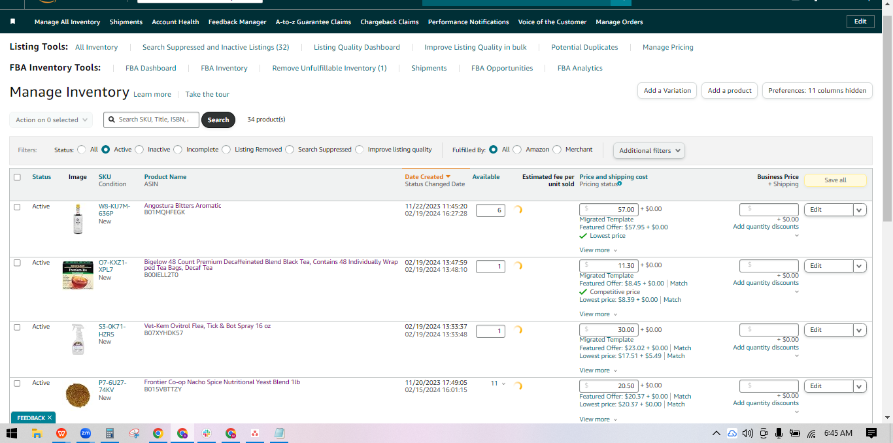This screenshot has height=443, width=893.
Task: Click the Angostura Bitters price field 57.00
Action: click(609, 209)
